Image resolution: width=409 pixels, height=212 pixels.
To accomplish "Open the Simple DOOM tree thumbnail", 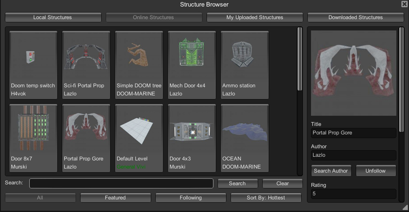I will pyautogui.click(x=139, y=65).
